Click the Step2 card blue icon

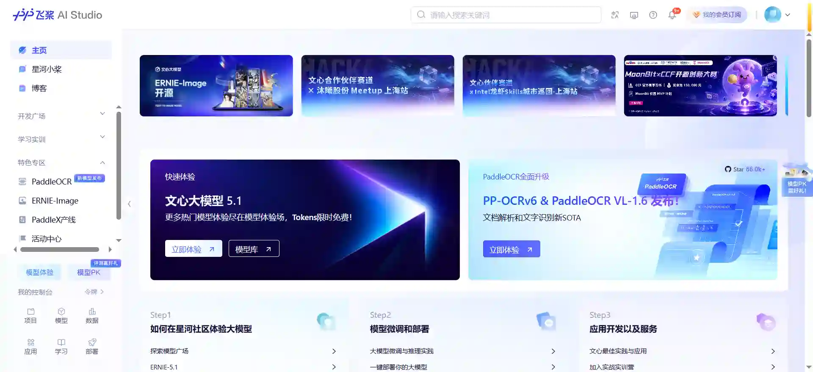coord(546,322)
